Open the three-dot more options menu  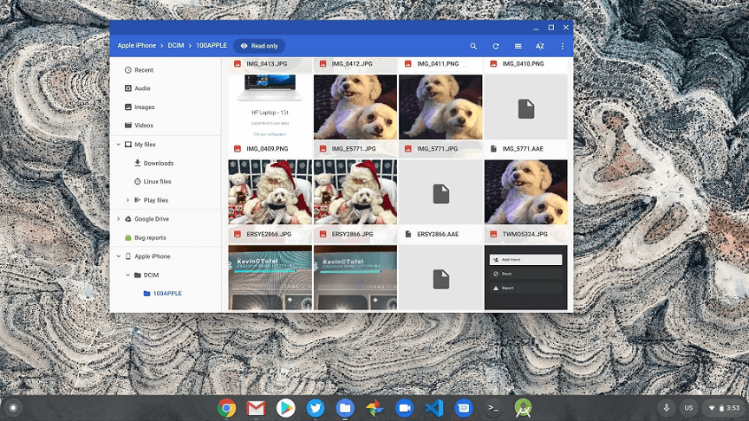coord(563,46)
